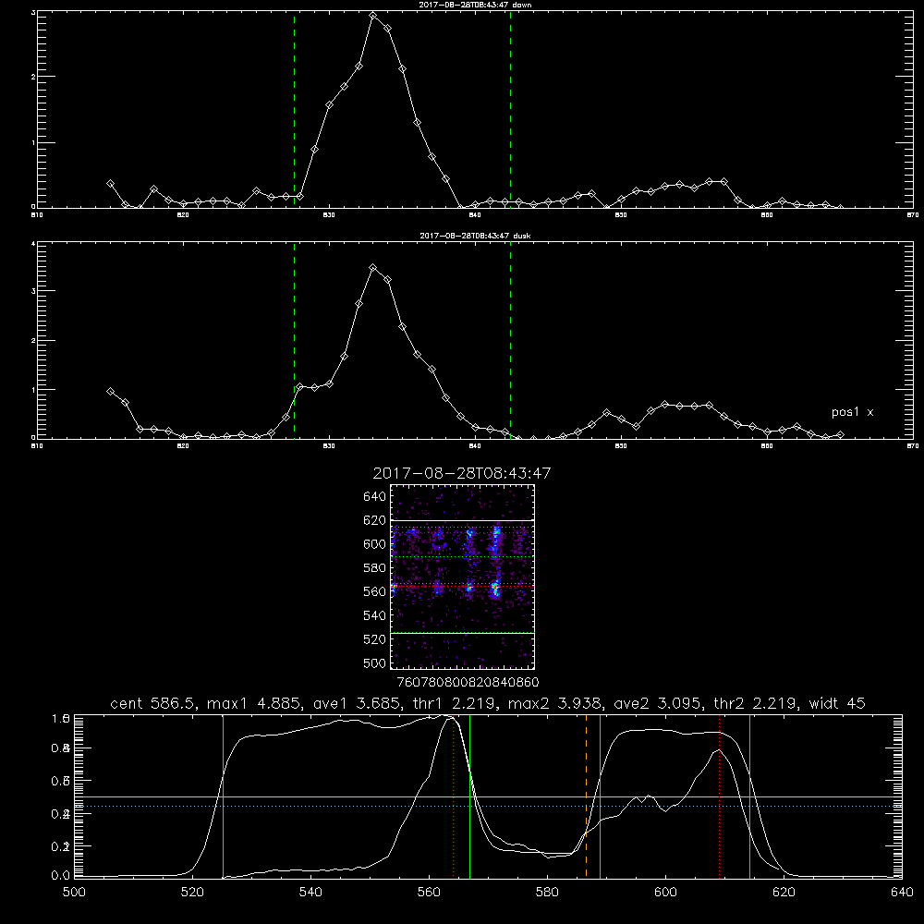
Task: Click the x-axis label 520 in the bottom plot
Action: point(193,893)
